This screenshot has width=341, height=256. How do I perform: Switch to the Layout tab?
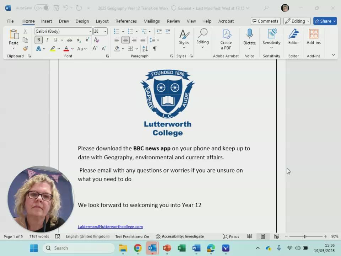click(x=102, y=21)
